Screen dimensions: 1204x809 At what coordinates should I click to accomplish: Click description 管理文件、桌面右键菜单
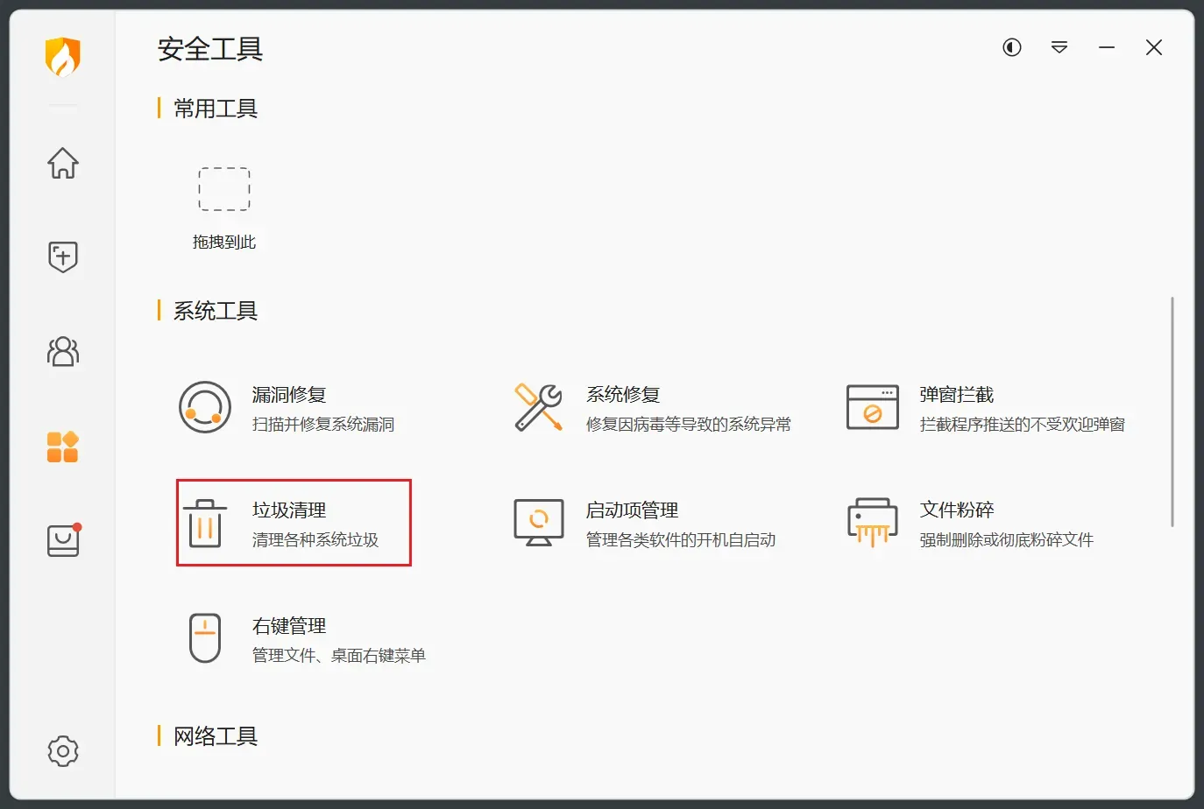click(x=339, y=656)
